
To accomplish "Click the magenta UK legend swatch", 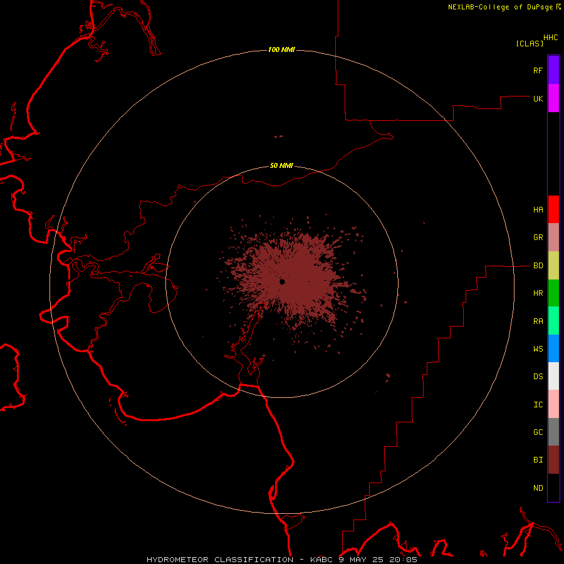I will tap(553, 98).
